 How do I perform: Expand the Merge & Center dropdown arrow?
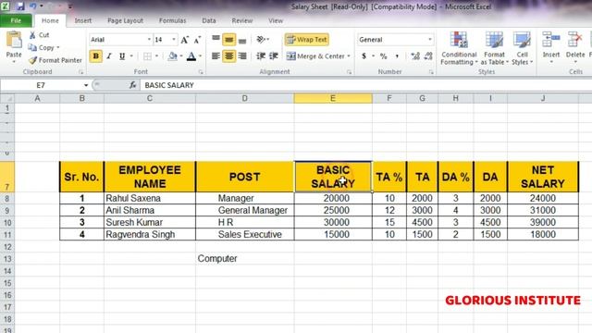pyautogui.click(x=349, y=56)
